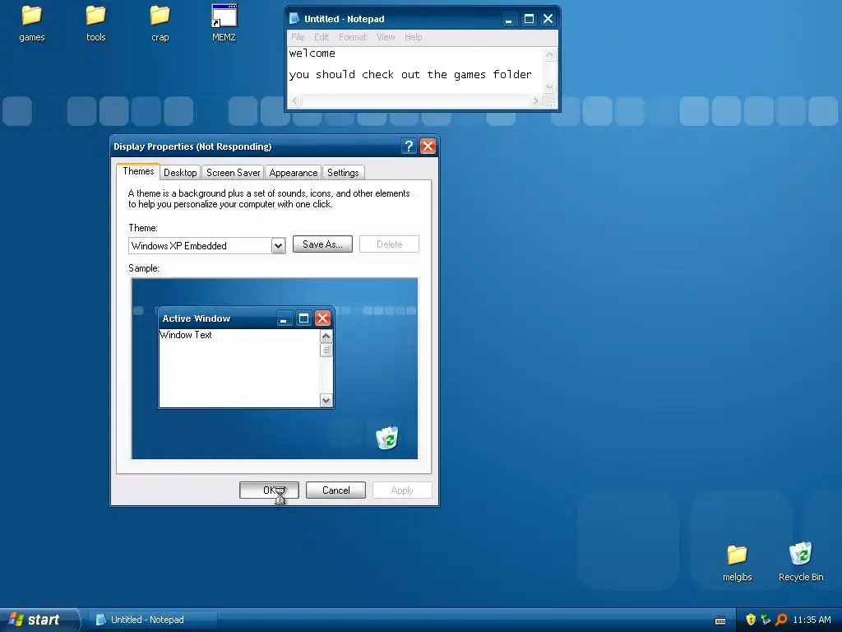The width and height of the screenshot is (842, 632).
Task: Maximize the Notepad window
Action: coord(529,19)
